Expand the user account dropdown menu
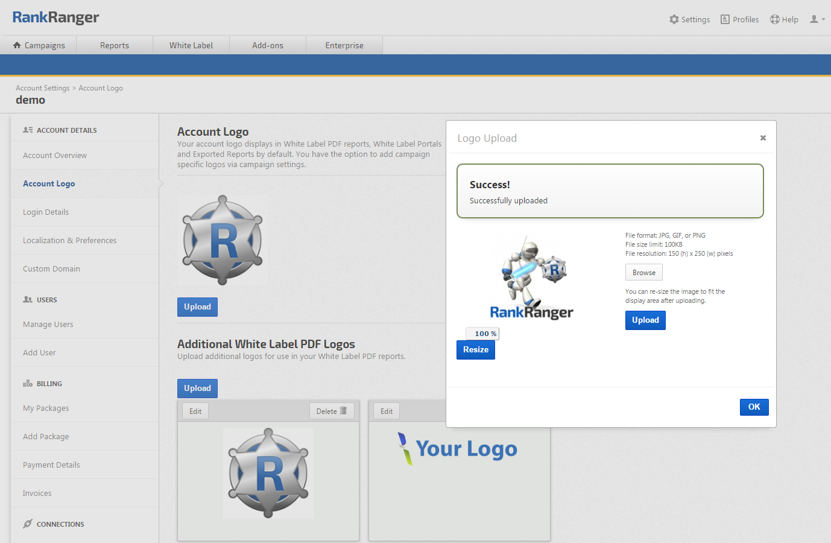This screenshot has width=831, height=543. pyautogui.click(x=817, y=19)
